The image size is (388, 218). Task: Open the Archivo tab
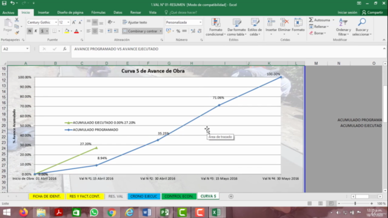8,12
